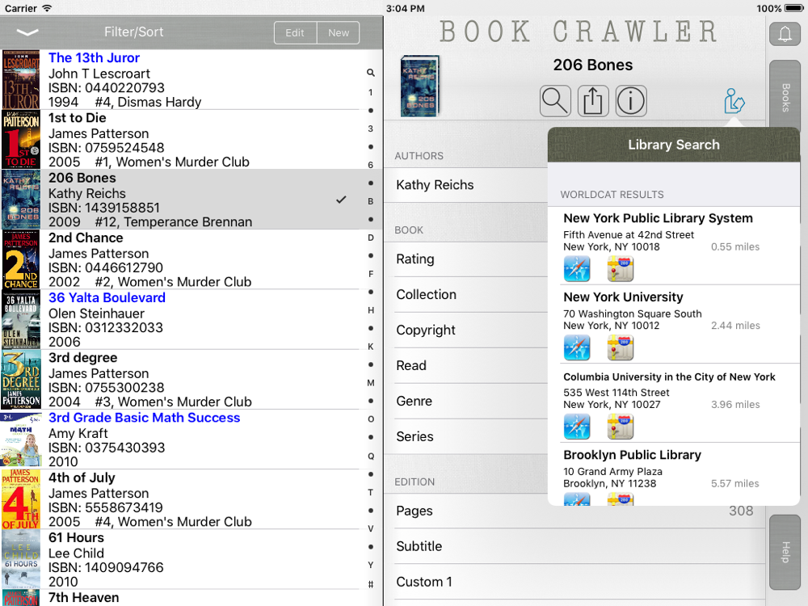Open Safari link for Columbia University
This screenshot has width=808, height=606.
tap(577, 427)
